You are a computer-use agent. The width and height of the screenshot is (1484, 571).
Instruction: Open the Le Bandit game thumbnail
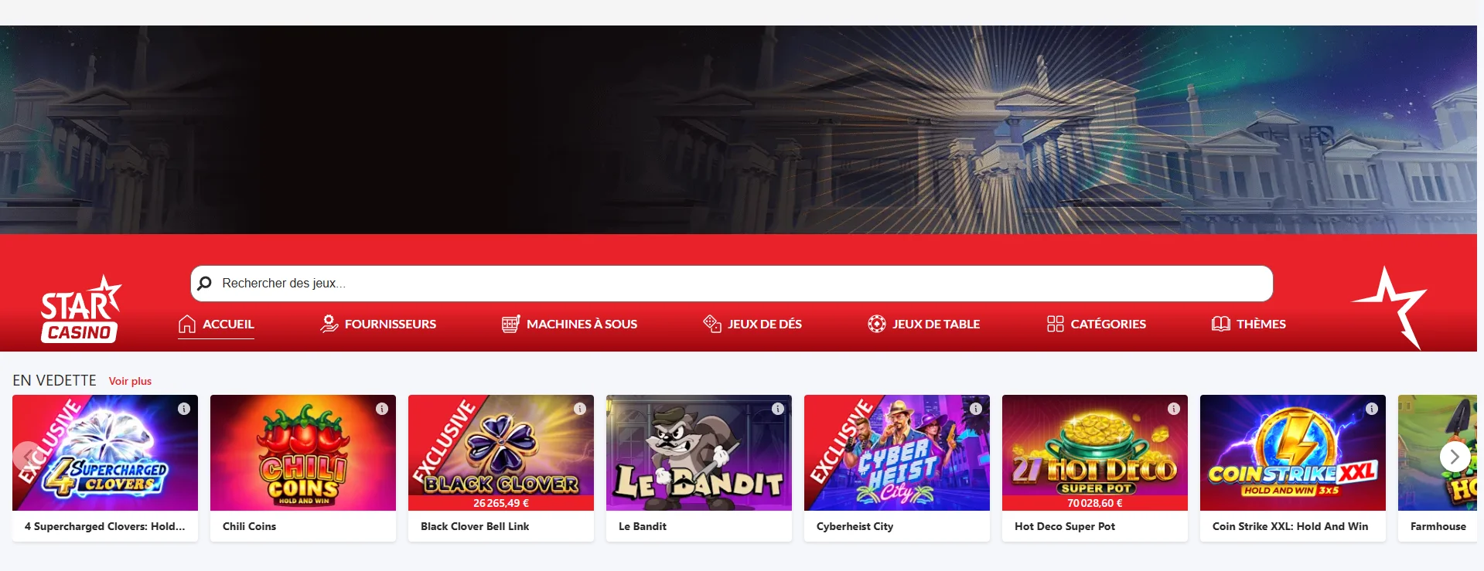[x=699, y=453]
